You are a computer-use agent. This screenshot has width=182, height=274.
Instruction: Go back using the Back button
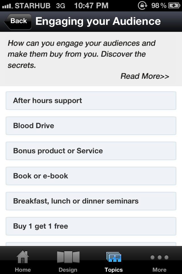click(x=18, y=21)
